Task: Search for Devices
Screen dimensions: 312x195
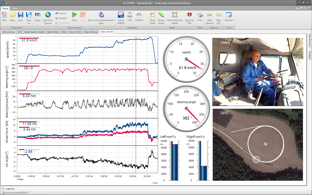Action: [x=48, y=17]
